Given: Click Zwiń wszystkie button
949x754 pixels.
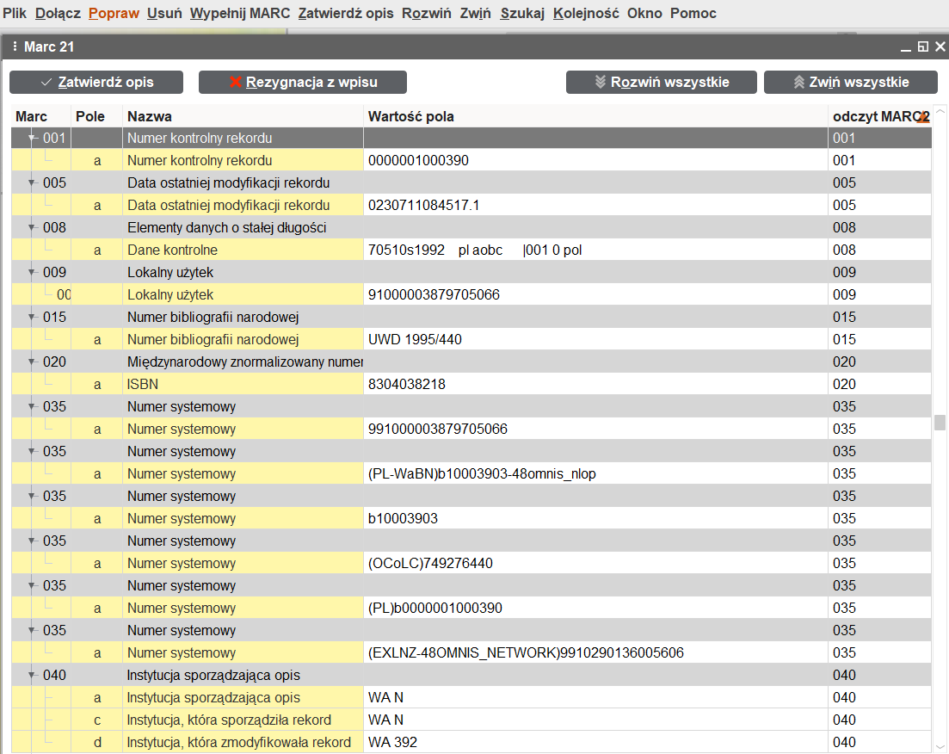Looking at the screenshot, I should (850, 83).
